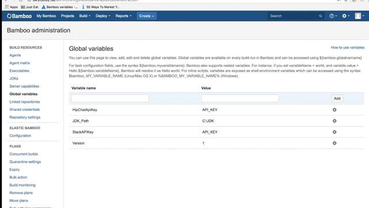
Task: Go to My Bamboo
Action: 46,16
